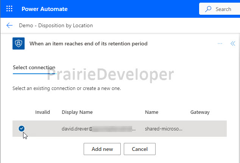Viewport: 240px width, 163px height.
Task: Click the flow name Demo - Disposition by Location
Action: tap(56, 25)
